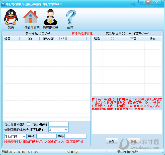This screenshot has height=155, width=165.
Task: Click the 到期:2017-04-10 status entry
Action: tap(20, 152)
